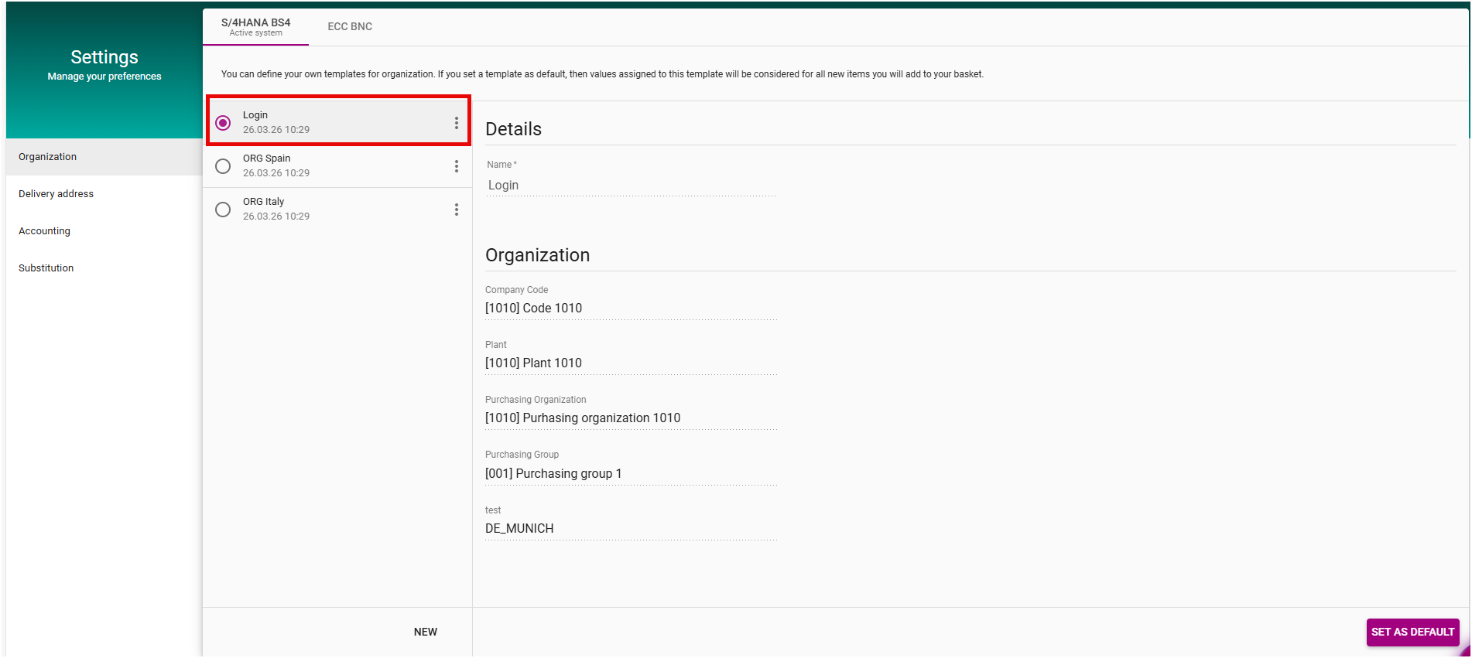Click the test field with DE_MUNICH

pos(630,529)
